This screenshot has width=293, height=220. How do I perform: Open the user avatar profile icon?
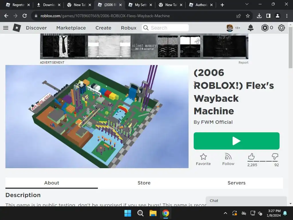[x=230, y=28]
